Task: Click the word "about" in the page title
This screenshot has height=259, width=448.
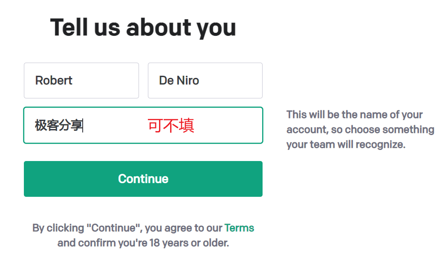Action: pos(159,27)
